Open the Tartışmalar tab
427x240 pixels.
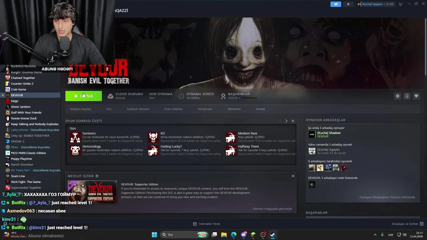pos(205,109)
